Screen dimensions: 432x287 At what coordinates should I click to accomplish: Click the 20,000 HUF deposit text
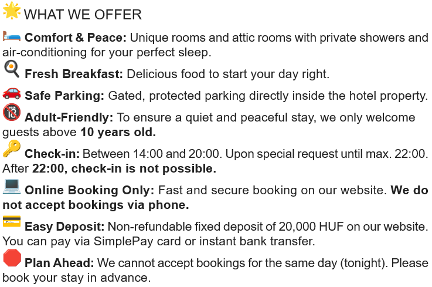click(311, 227)
